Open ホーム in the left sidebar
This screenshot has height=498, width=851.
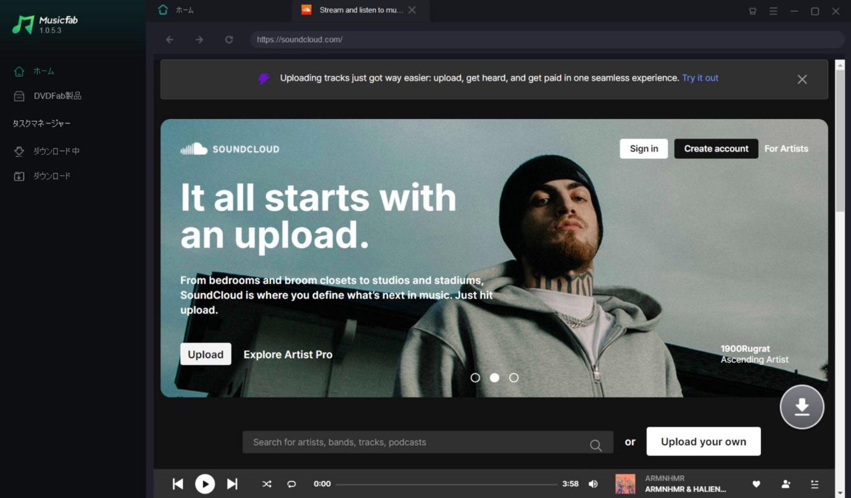pos(44,71)
